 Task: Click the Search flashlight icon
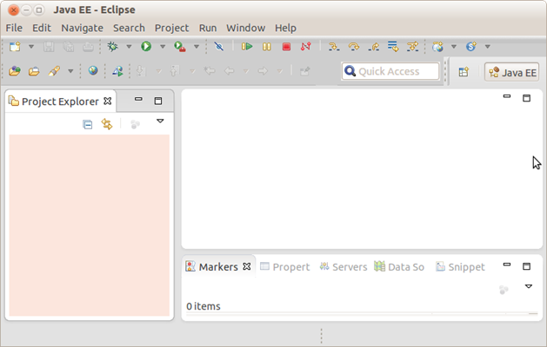[54, 71]
